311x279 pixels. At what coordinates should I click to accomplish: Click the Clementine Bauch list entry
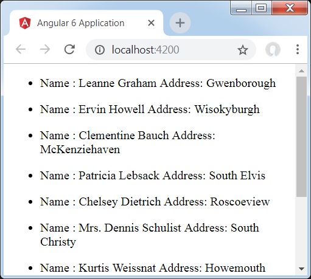click(127, 142)
